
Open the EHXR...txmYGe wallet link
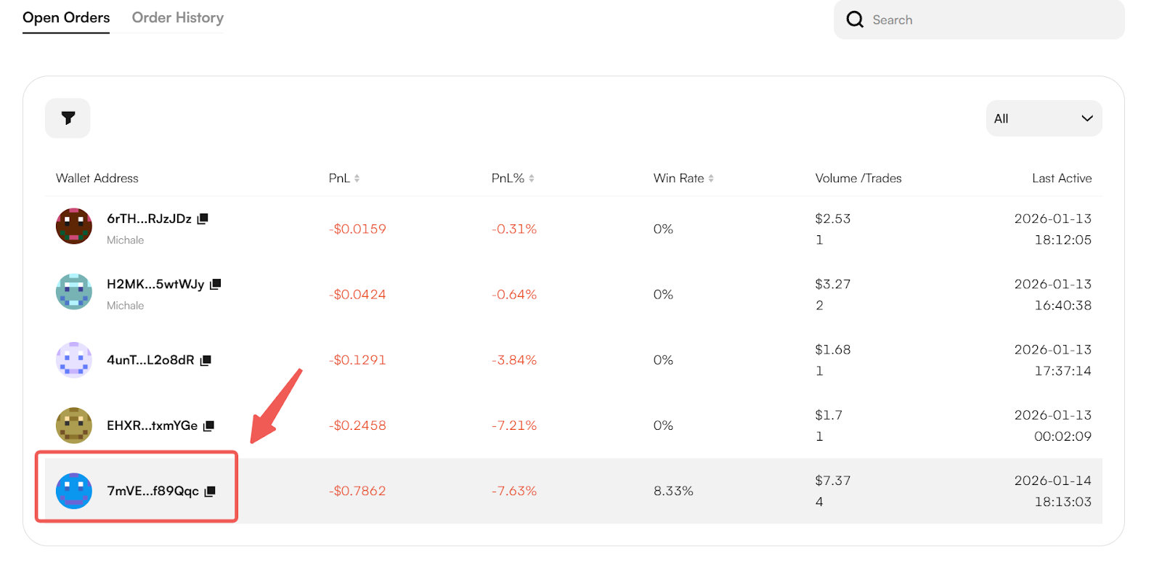[152, 425]
